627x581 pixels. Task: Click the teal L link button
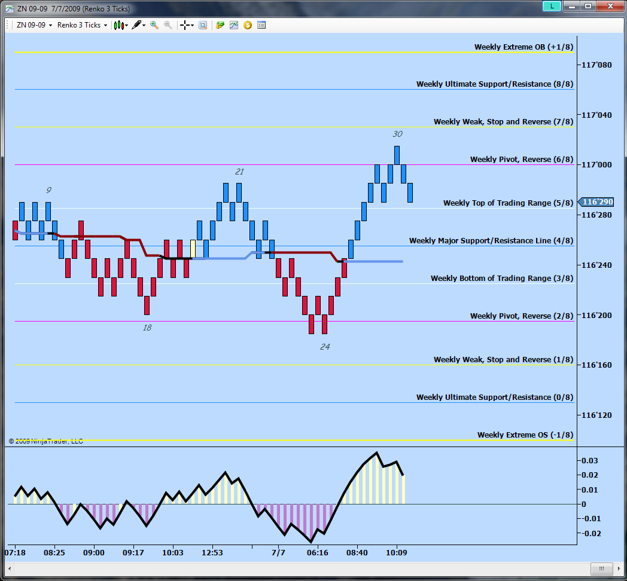click(552, 6)
